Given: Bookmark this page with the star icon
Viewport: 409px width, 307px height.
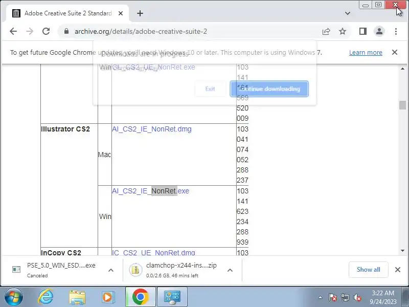Looking at the screenshot, I should click(x=342, y=31).
